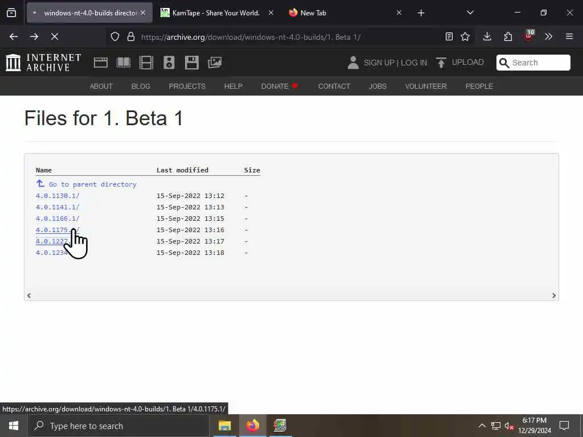Open the 4.0.1234 folder link
Image resolution: width=583 pixels, height=437 pixels.
click(x=52, y=253)
